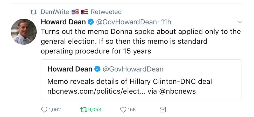Open the quoted tweet's Howard Dean name

coord(70,69)
